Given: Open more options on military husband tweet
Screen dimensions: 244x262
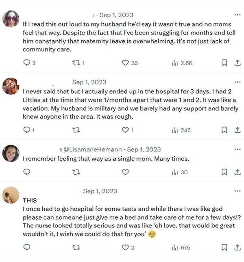Looking at the screenshot, I should [x=237, y=82].
